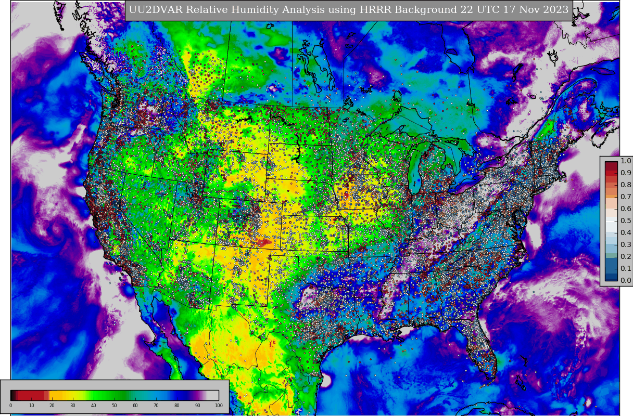Click the UU2DVAR Relative Humidity Analysis title
This screenshot has width=633, height=416.
349,10
